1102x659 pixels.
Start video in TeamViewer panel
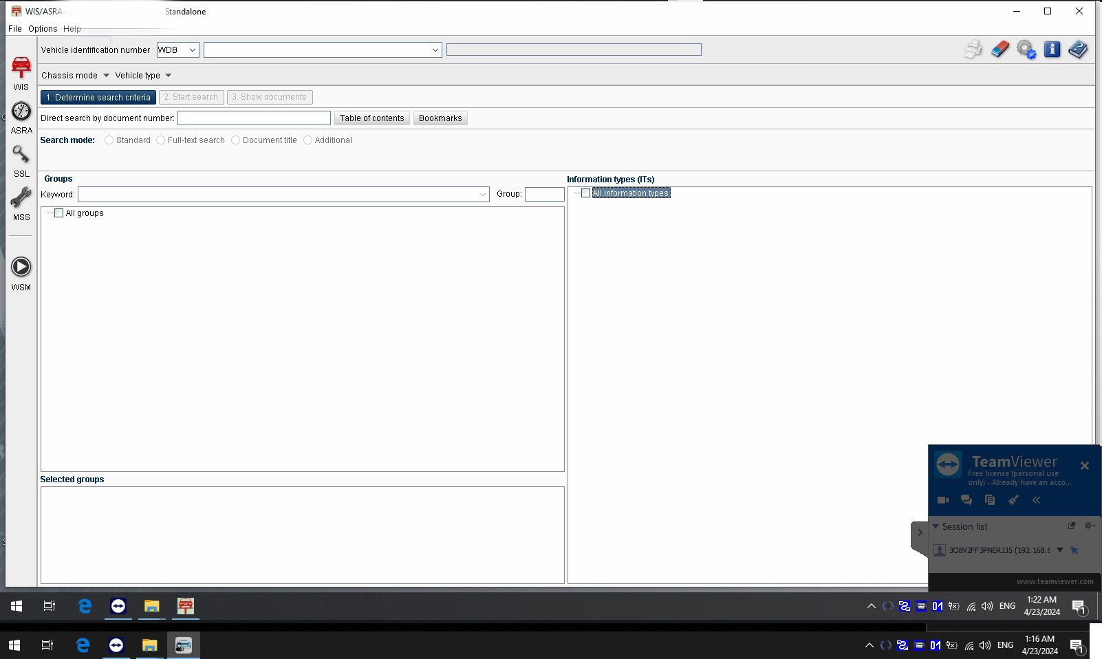(x=943, y=500)
